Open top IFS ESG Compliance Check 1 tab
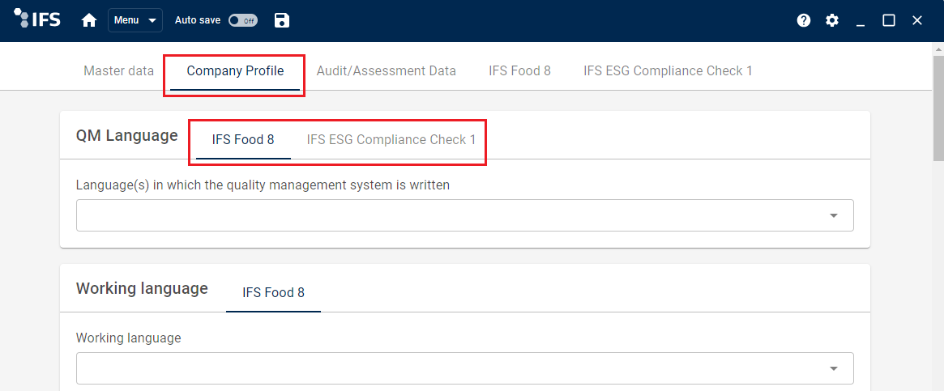Screen dimensions: 944x391 pos(668,71)
